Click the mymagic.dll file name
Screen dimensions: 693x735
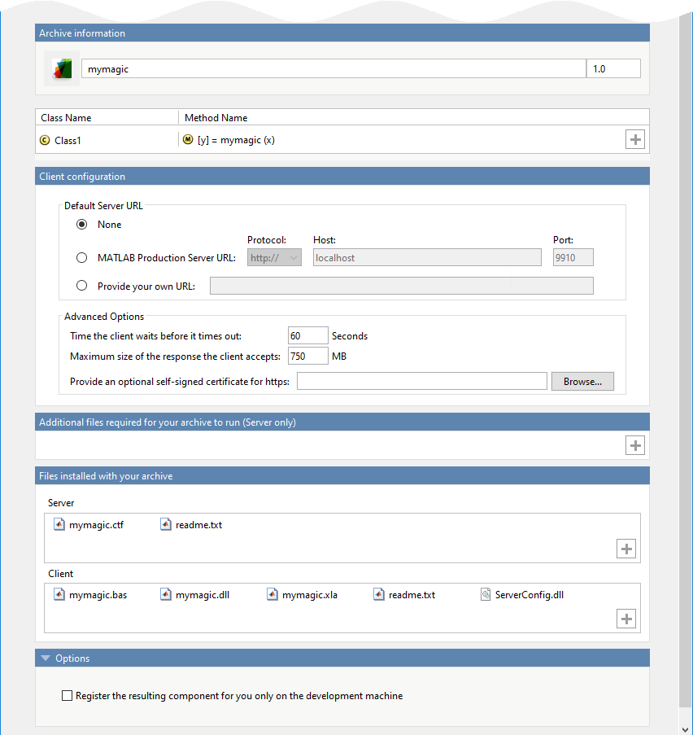(203, 595)
